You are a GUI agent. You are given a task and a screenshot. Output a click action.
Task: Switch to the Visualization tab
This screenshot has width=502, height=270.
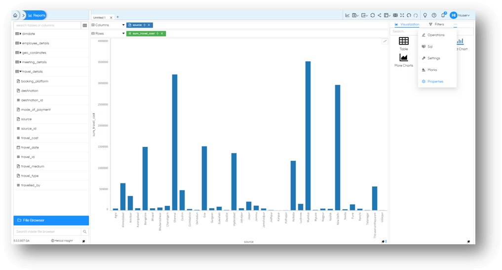click(407, 24)
